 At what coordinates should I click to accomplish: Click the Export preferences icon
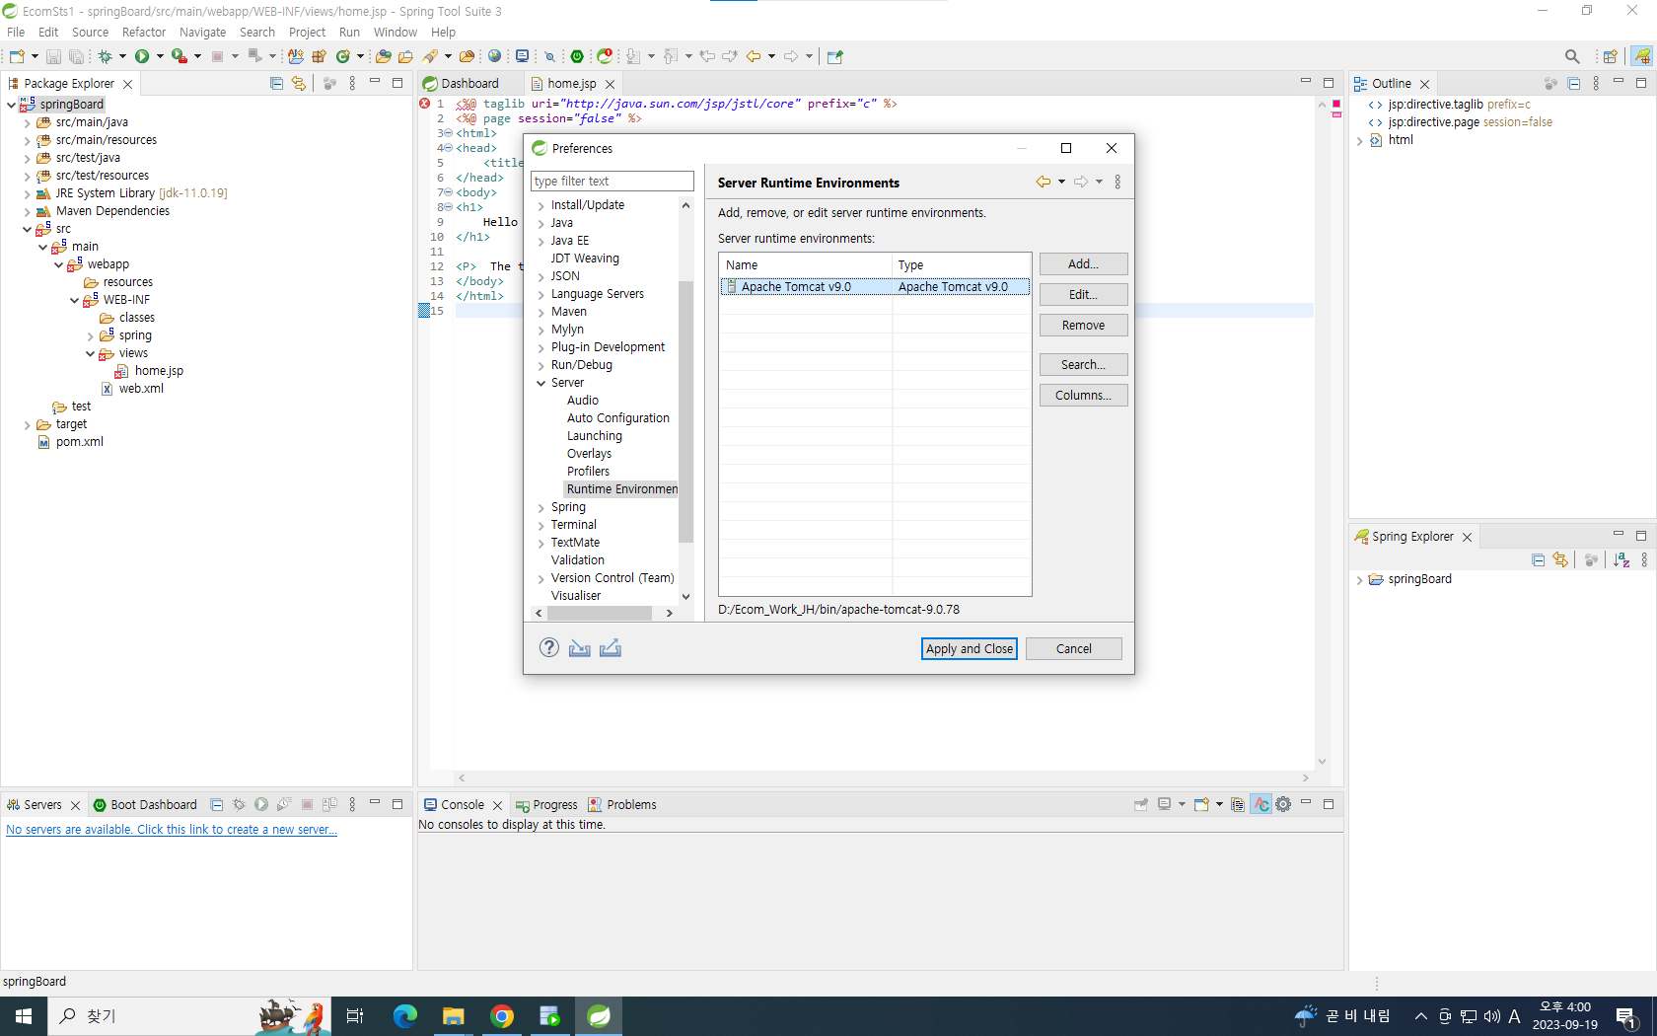[x=611, y=647]
